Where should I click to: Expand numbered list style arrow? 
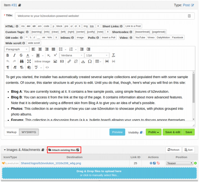[x=76, y=50]
